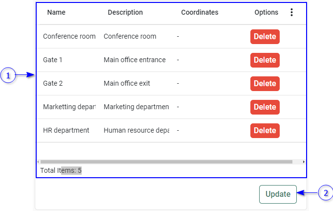Click the Coordinates column header
333x211 pixels.
coord(200,13)
